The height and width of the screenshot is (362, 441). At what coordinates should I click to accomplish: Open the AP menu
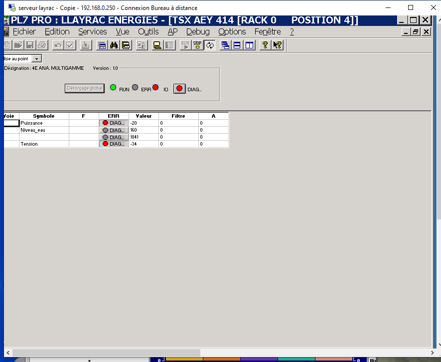coord(173,31)
